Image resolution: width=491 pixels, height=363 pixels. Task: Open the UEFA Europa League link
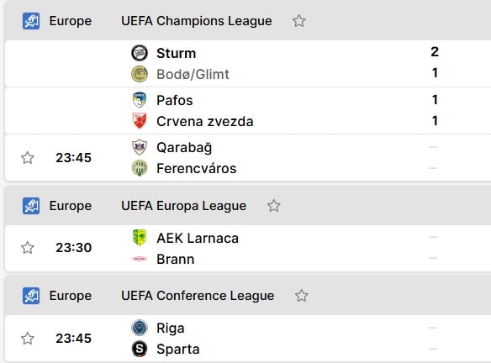tap(183, 206)
